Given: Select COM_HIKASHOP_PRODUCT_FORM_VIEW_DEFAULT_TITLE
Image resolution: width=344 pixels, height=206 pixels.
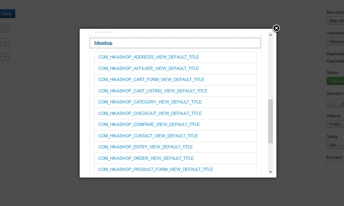Looking at the screenshot, I should 156,170.
